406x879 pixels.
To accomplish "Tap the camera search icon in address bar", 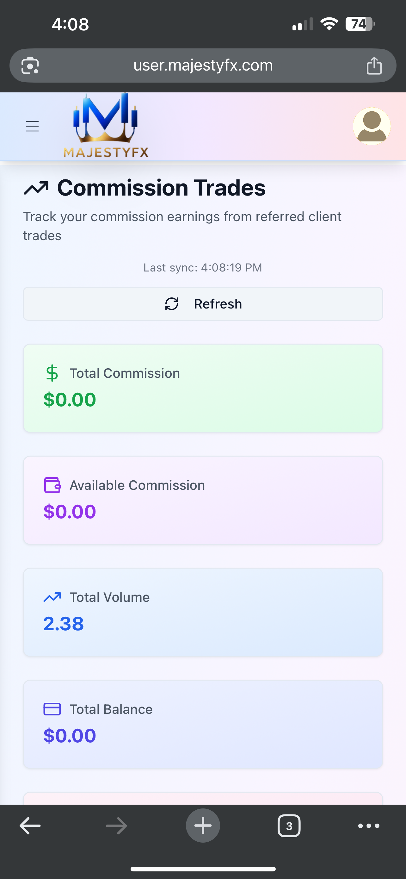I will [30, 65].
